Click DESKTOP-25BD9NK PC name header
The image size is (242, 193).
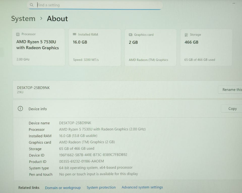(x=33, y=88)
